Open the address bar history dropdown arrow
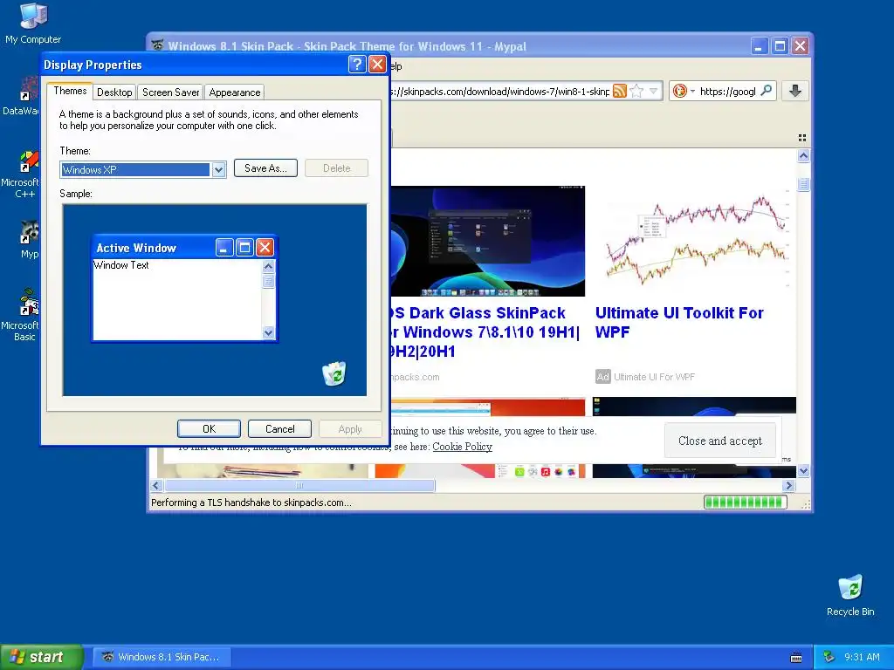 click(x=653, y=91)
